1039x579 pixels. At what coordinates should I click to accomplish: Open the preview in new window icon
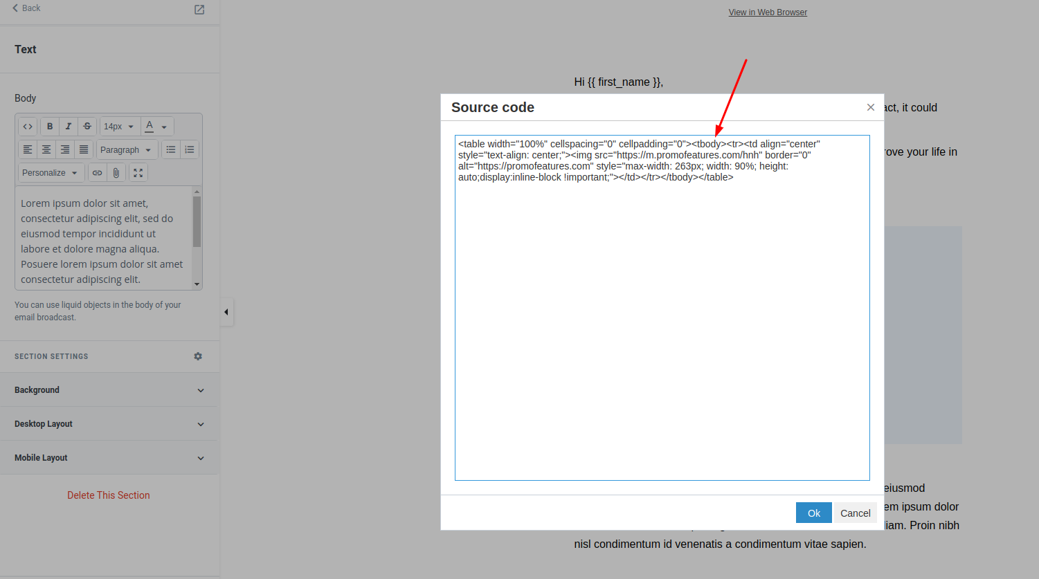(199, 10)
